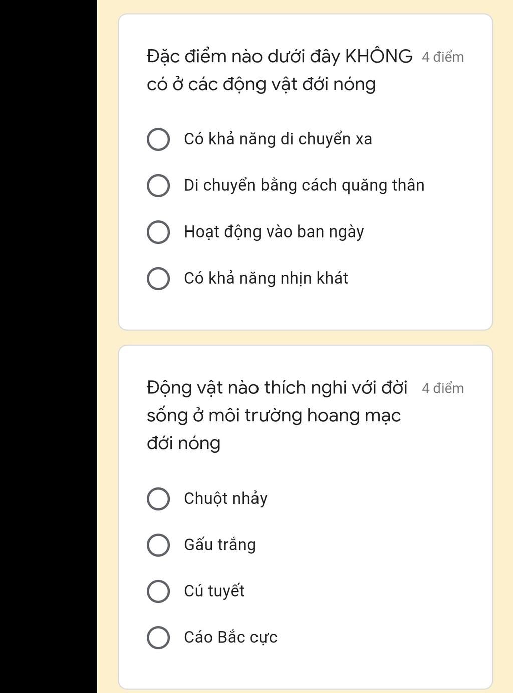Select the 'Hoạt động vào ban ngày' radio button
513x693 pixels.
[158, 233]
